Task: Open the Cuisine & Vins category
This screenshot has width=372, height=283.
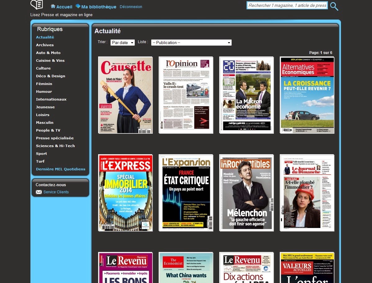Action: (x=50, y=61)
